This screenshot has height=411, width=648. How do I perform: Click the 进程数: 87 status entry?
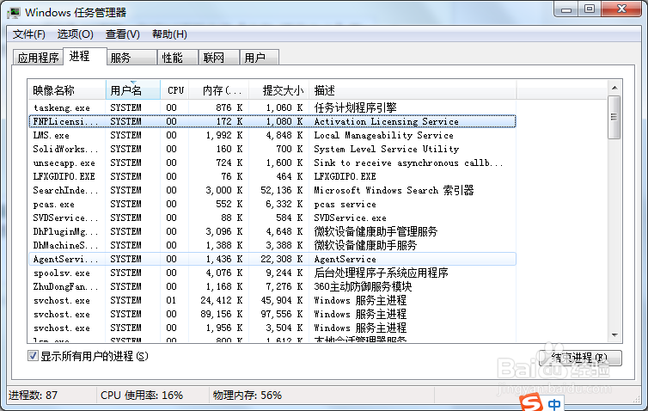tap(33, 396)
